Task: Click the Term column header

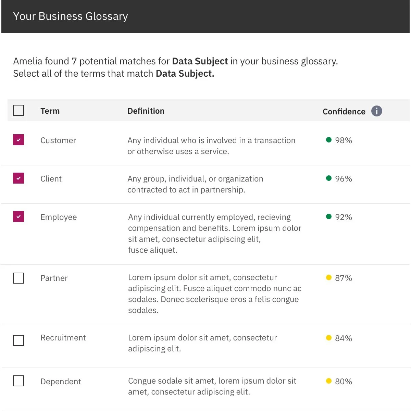Action: point(50,111)
